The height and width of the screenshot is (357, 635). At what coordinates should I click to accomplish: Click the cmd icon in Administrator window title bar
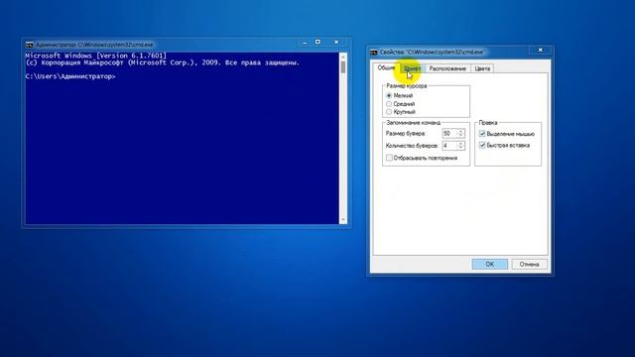point(29,45)
